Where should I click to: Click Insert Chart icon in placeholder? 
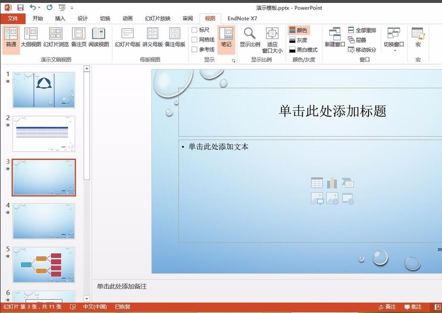pos(332,183)
